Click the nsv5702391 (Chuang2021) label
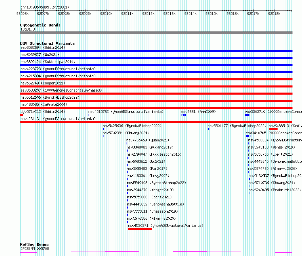302x256 pixels. [x=126, y=133]
